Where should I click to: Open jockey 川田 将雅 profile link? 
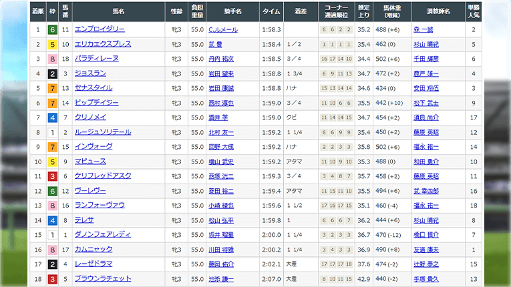click(x=220, y=250)
